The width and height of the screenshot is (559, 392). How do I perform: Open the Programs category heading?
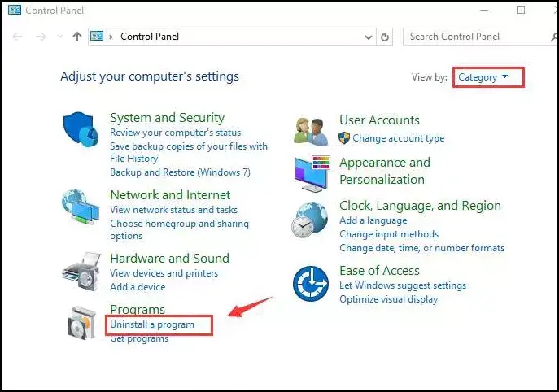click(x=138, y=309)
